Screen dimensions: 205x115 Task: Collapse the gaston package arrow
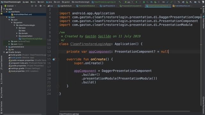coord(12,23)
